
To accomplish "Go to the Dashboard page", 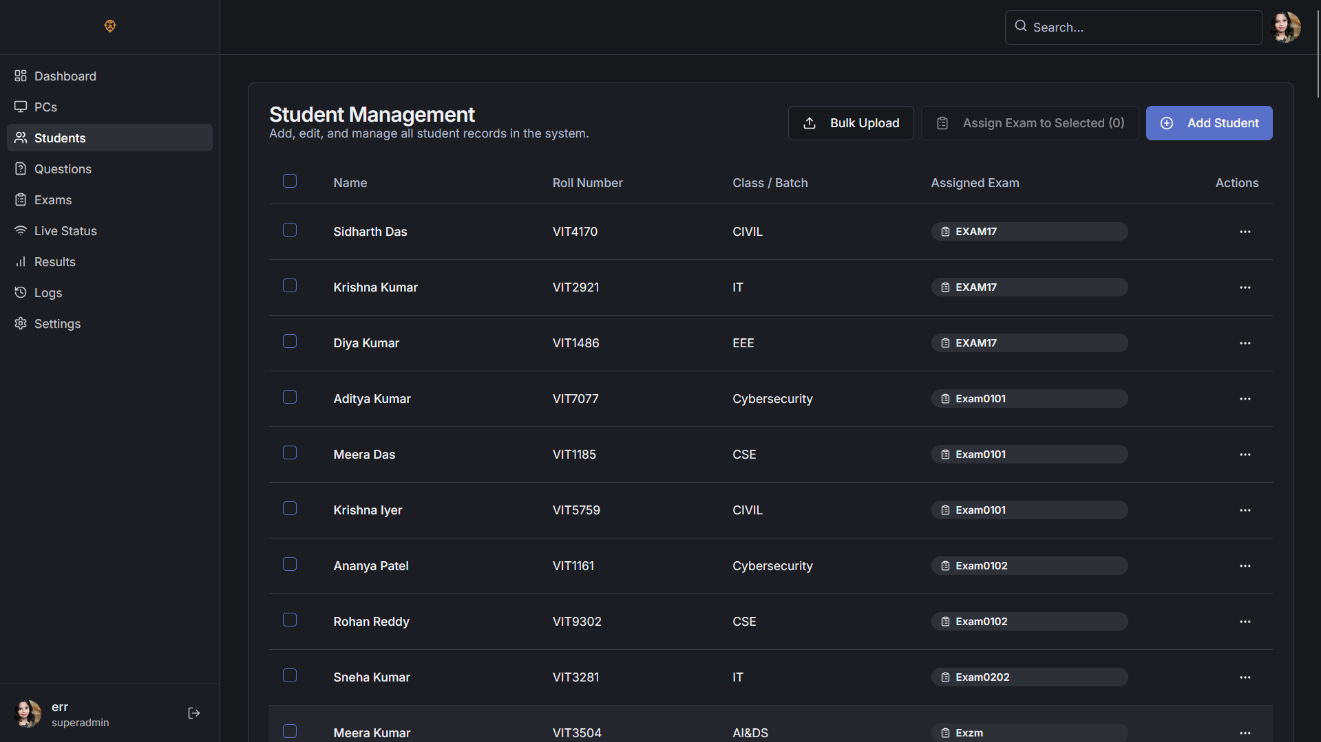I will (65, 76).
